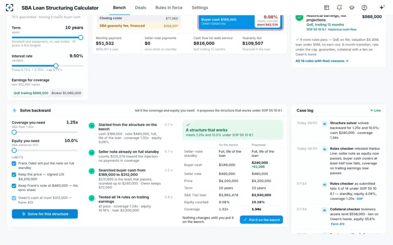393x245 pixels.
Task: Switch to the Bench tab
Action: (119, 8)
